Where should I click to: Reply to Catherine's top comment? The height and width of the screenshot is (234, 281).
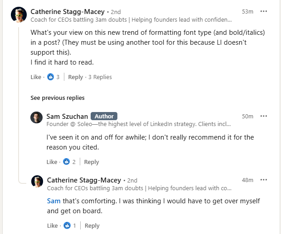76,77
